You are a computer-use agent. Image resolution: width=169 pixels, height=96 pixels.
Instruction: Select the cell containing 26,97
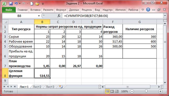[74, 63]
